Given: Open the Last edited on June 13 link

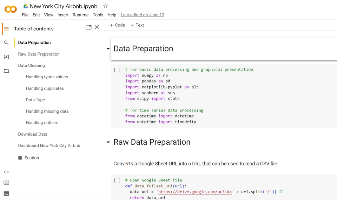Looking at the screenshot, I should 142,15.
